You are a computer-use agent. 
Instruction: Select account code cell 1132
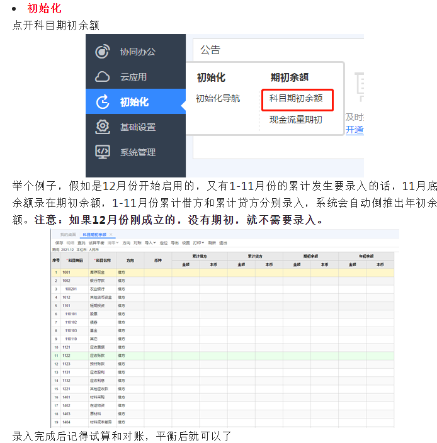point(75,381)
